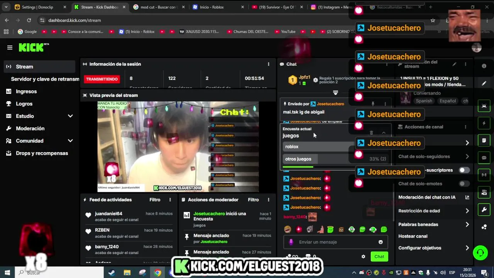Image resolution: width=494 pixels, height=278 pixels.
Task: Click the Spanish language tag
Action: 424,101
